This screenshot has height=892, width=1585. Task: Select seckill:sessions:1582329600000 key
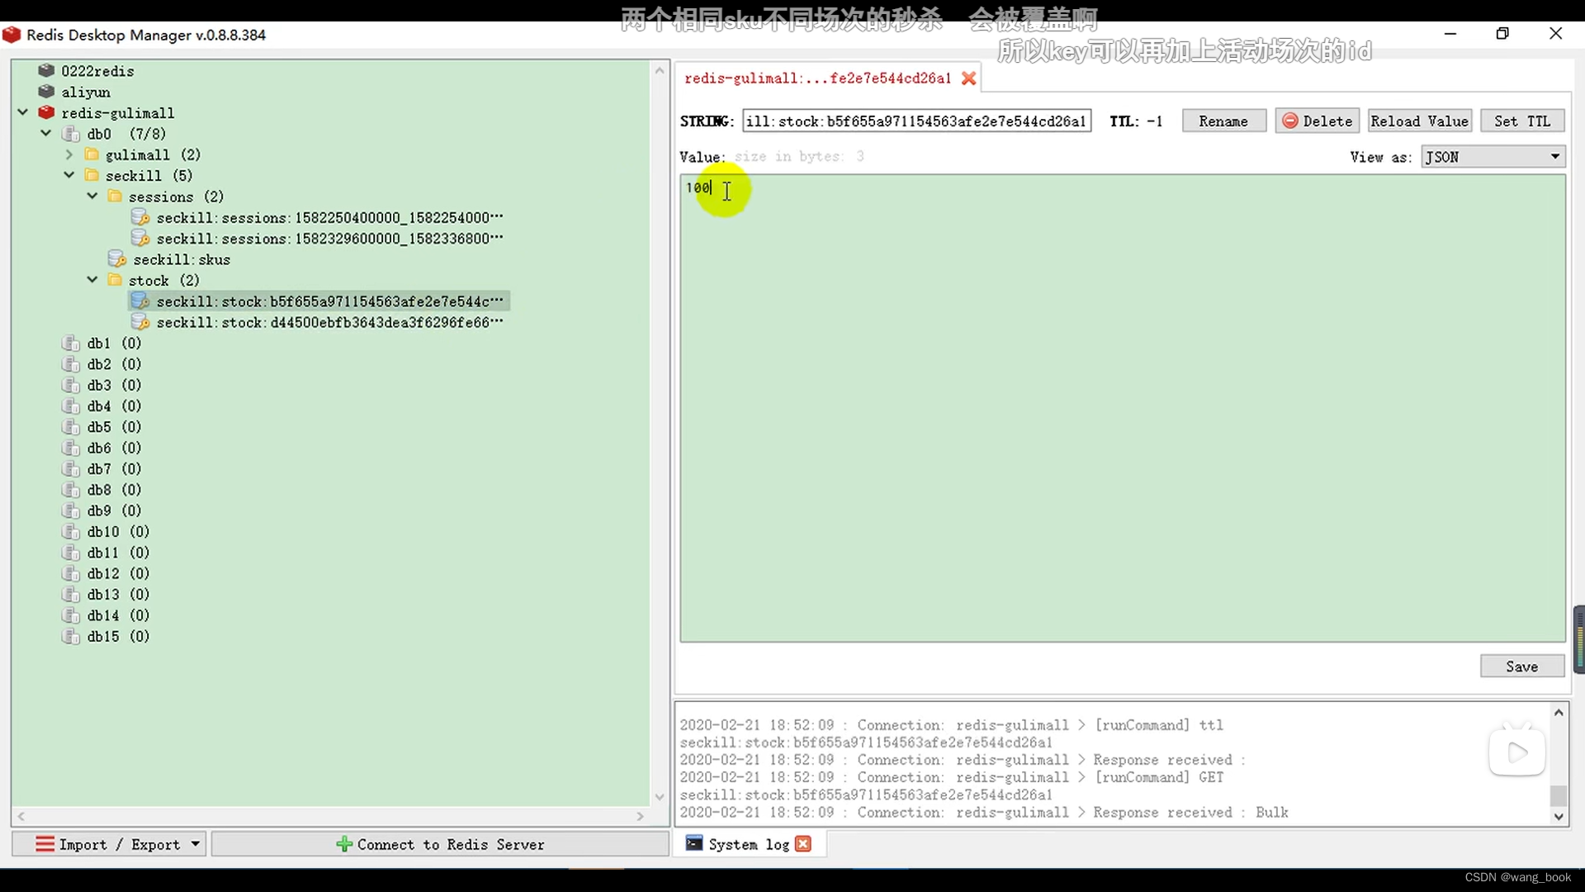pos(329,238)
